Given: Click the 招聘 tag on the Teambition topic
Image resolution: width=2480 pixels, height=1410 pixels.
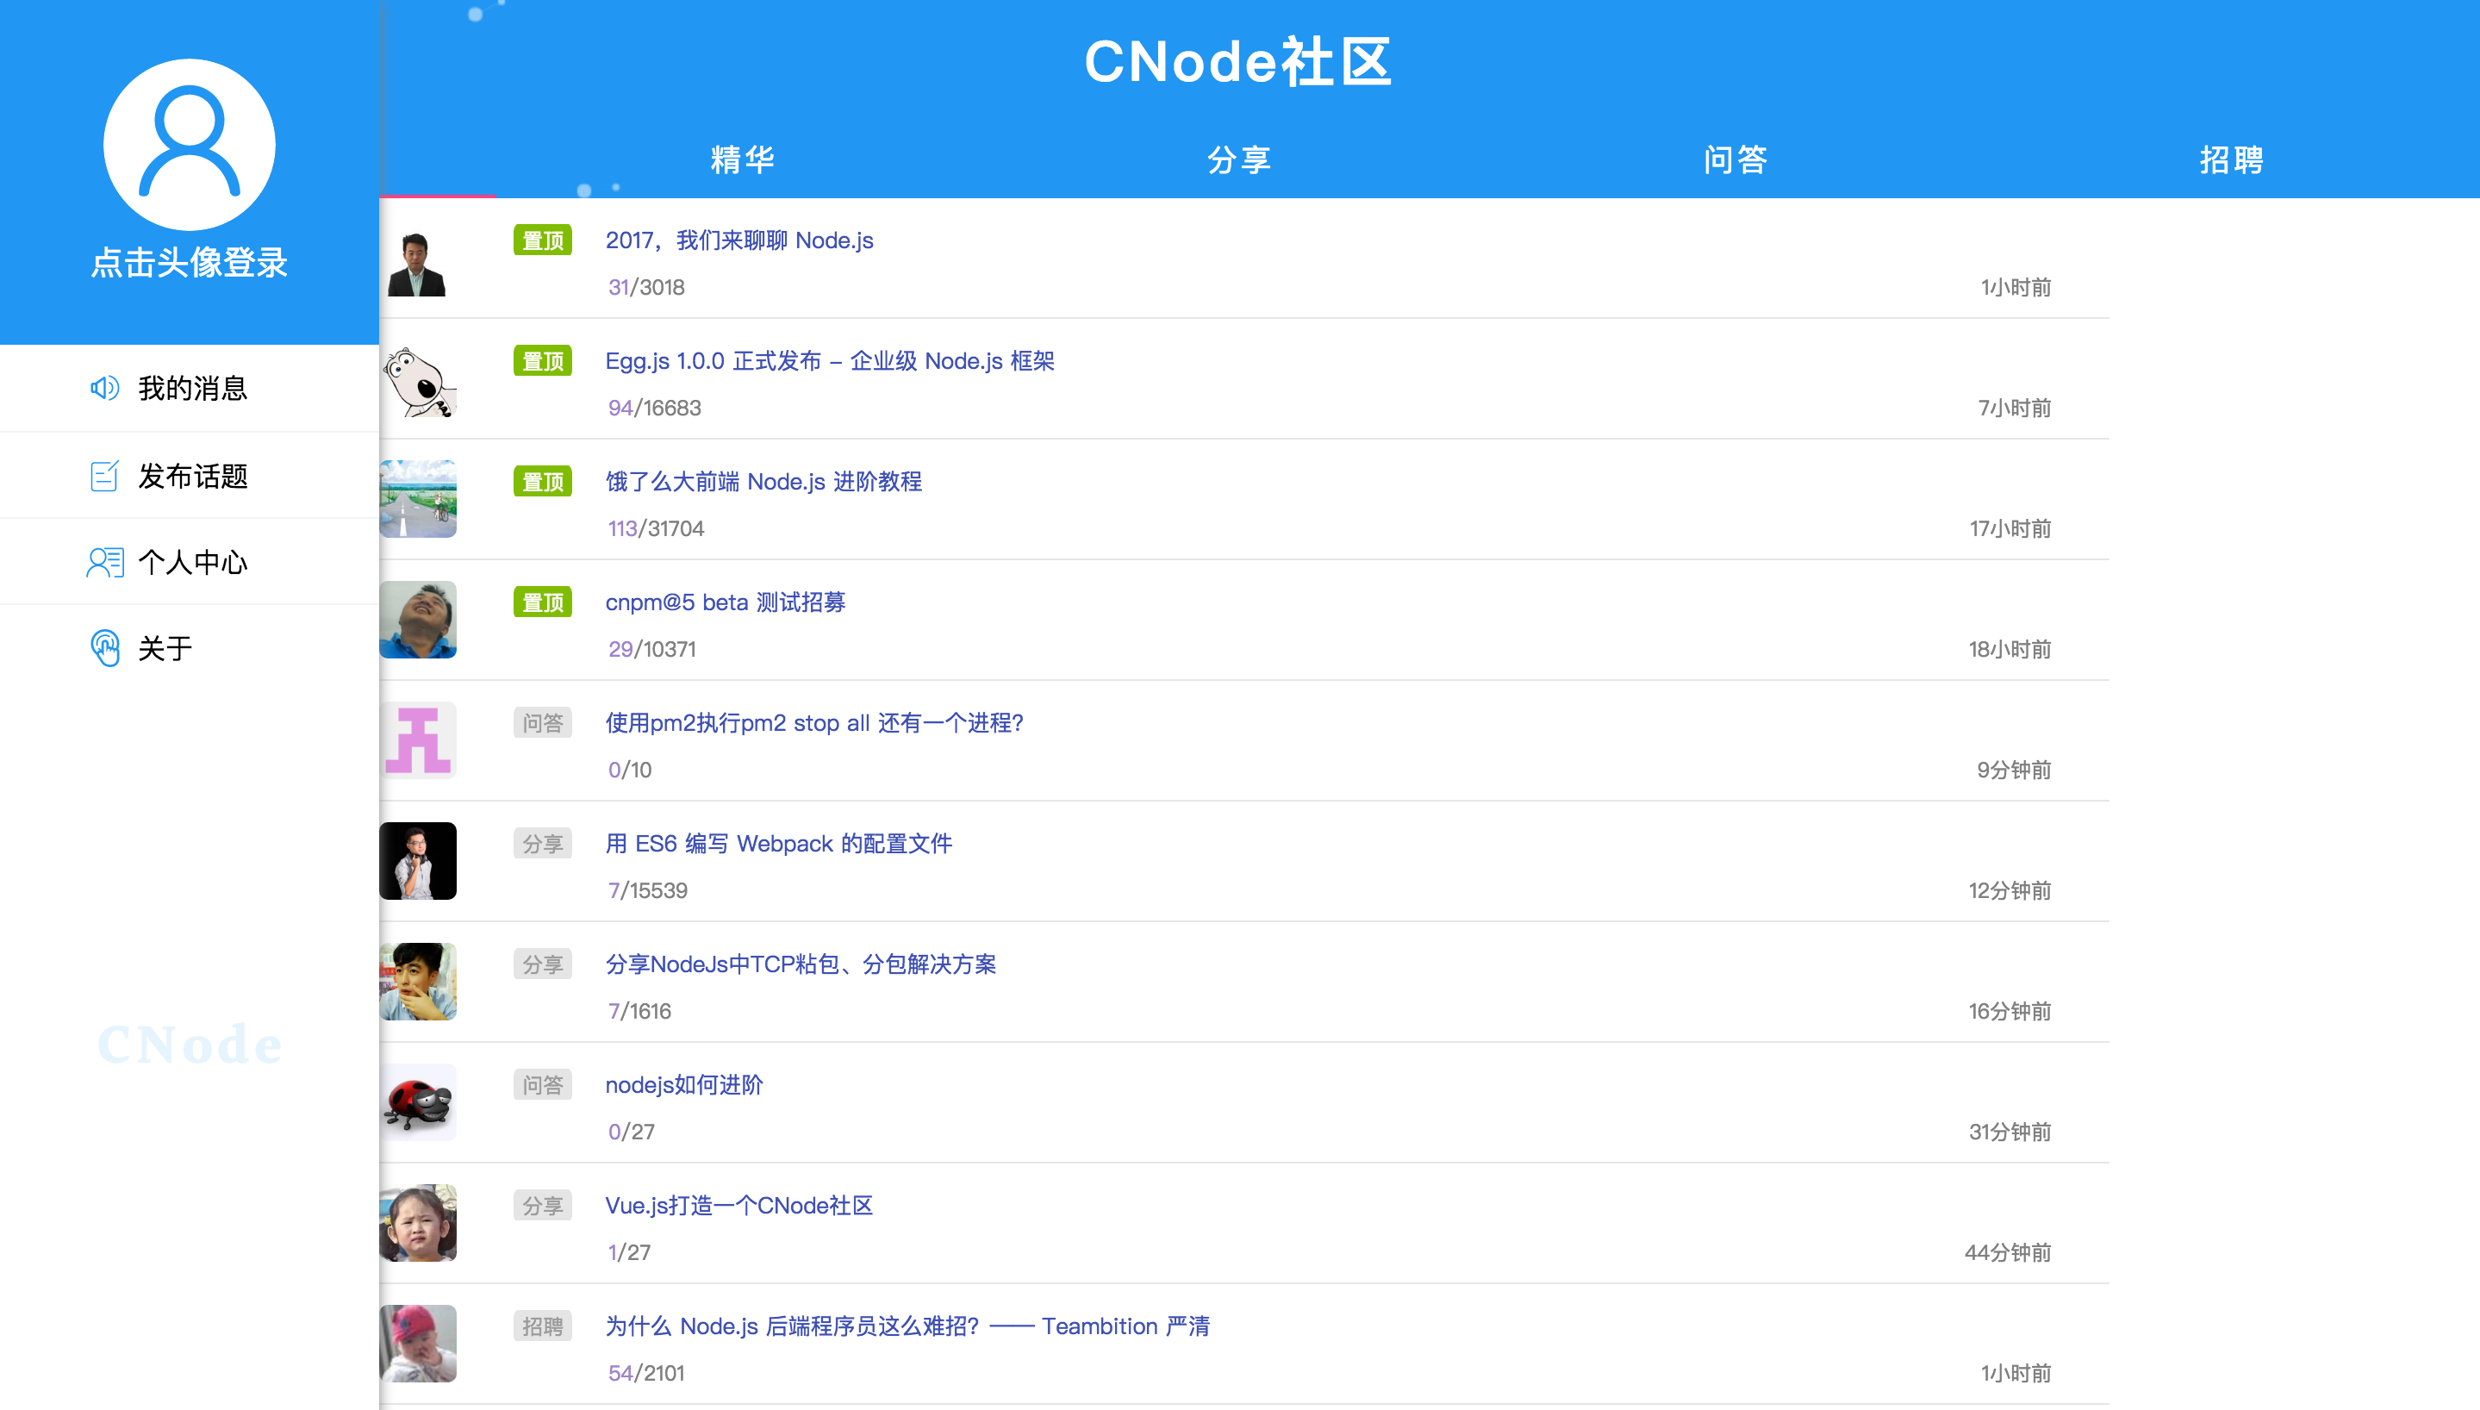Looking at the screenshot, I should click(x=542, y=1326).
